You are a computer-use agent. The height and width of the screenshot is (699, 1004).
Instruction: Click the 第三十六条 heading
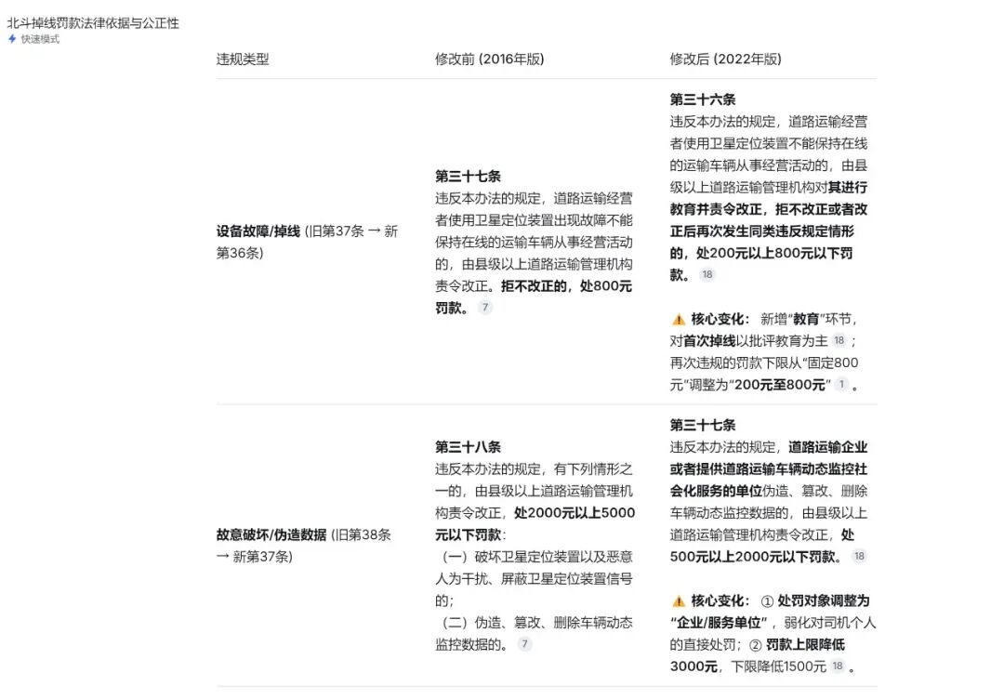click(703, 99)
